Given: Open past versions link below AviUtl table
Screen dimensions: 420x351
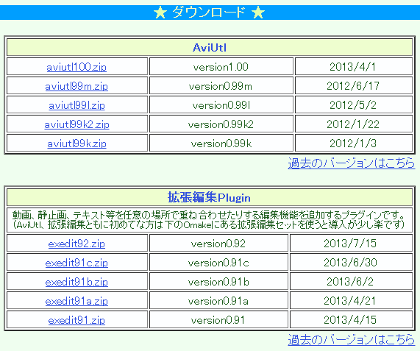Looking at the screenshot, I should click(x=351, y=163).
